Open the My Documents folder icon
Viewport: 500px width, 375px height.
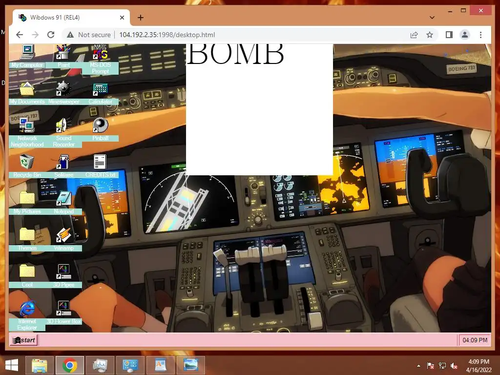pyautogui.click(x=27, y=89)
